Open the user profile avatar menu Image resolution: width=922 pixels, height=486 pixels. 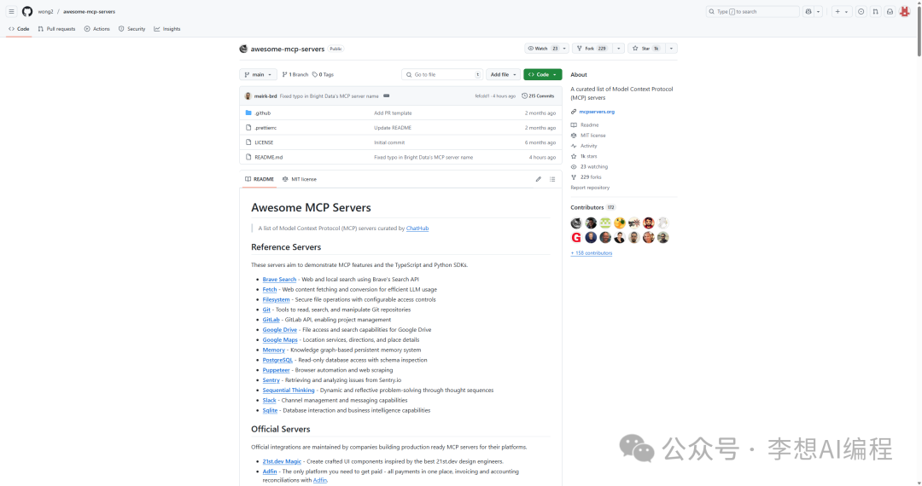tap(905, 12)
